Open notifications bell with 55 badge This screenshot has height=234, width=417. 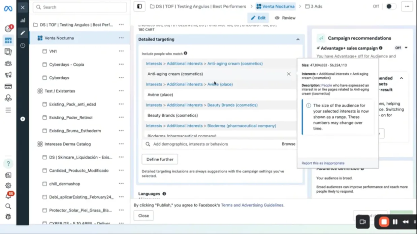point(8,196)
